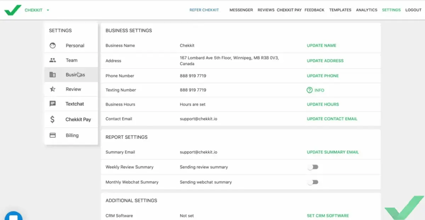Click the 'Business Hours' row label
Screen dimensions: 425x220
coord(120,105)
